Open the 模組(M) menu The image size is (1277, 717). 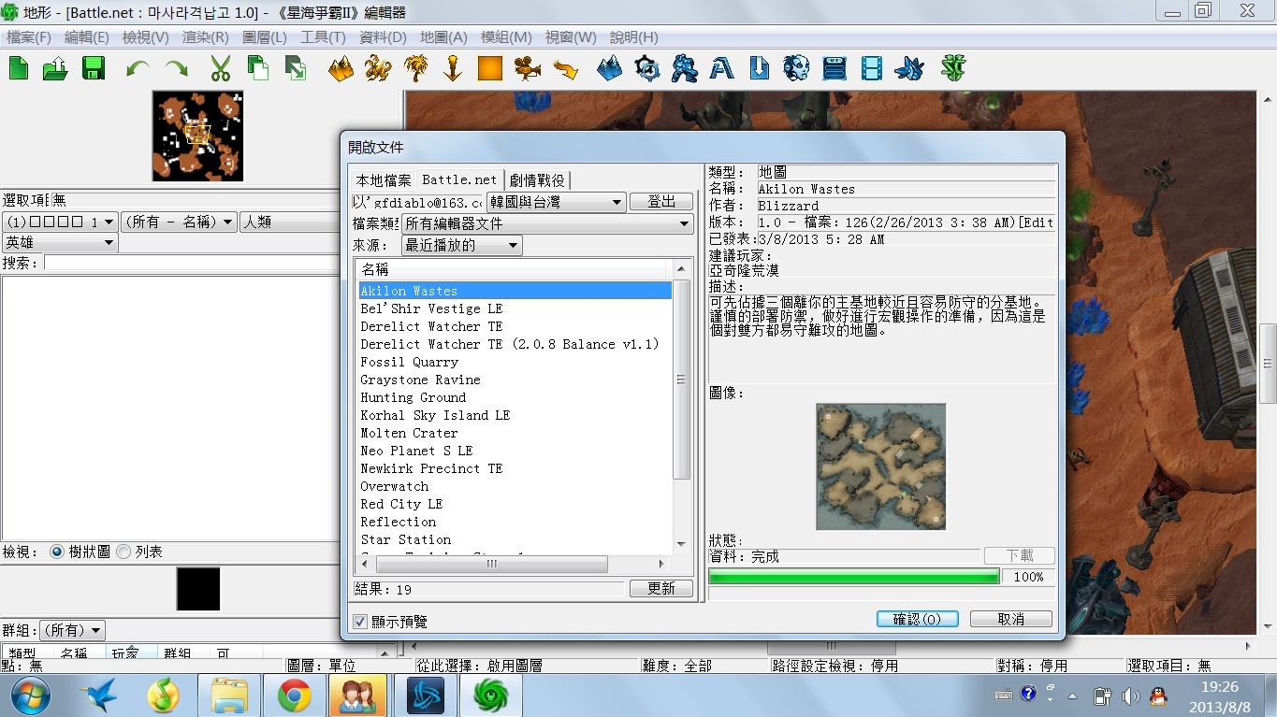click(506, 37)
